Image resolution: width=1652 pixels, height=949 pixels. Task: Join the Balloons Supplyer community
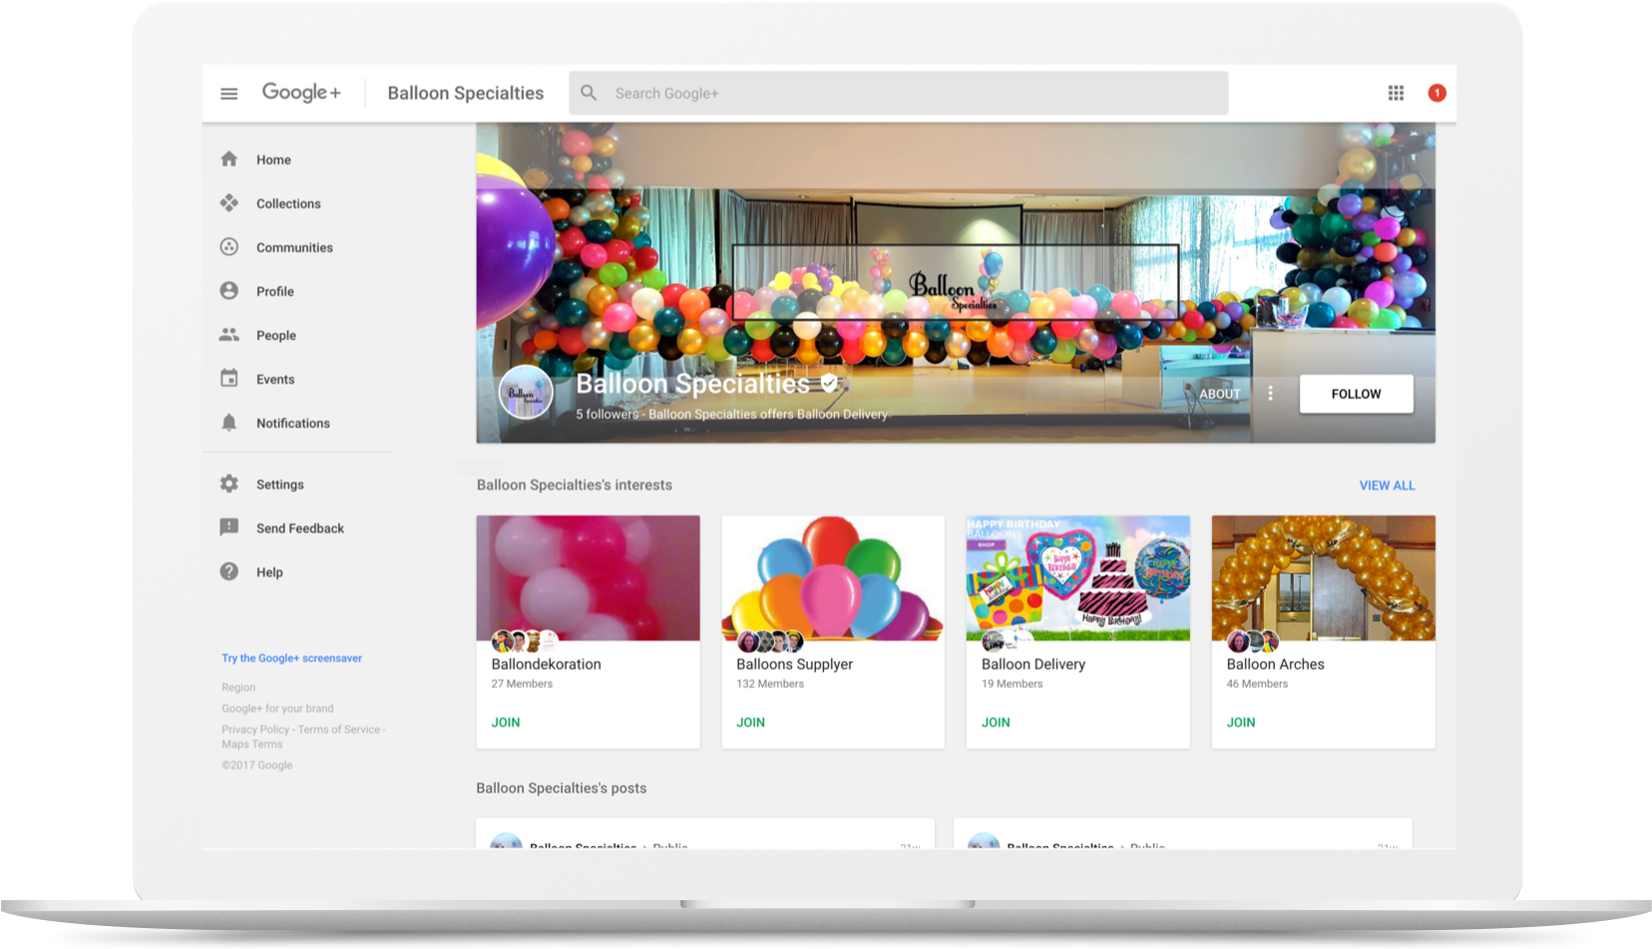(750, 722)
